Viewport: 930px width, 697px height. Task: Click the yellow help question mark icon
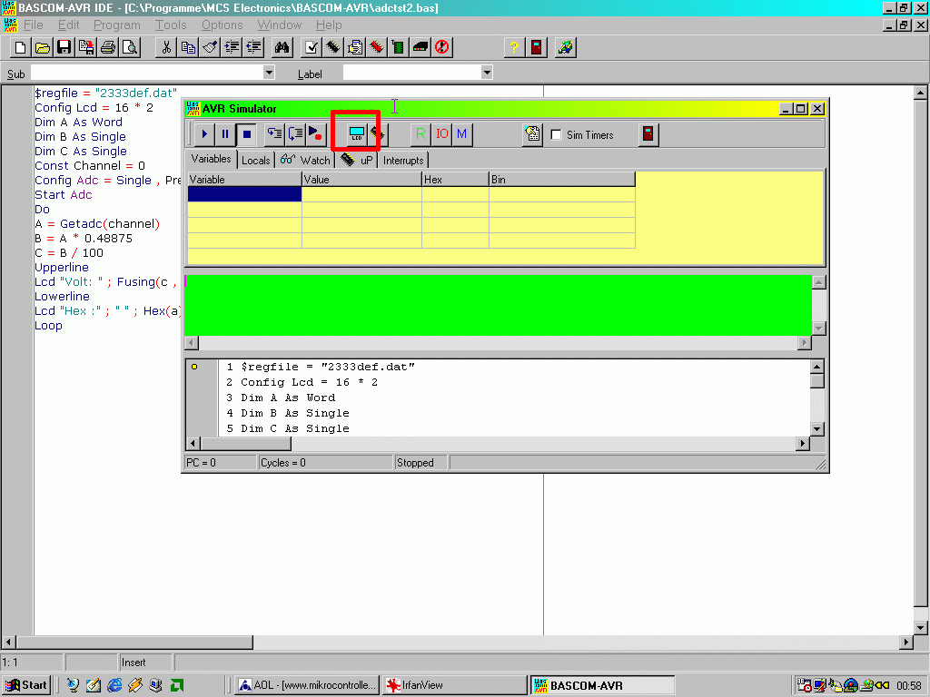pos(514,47)
